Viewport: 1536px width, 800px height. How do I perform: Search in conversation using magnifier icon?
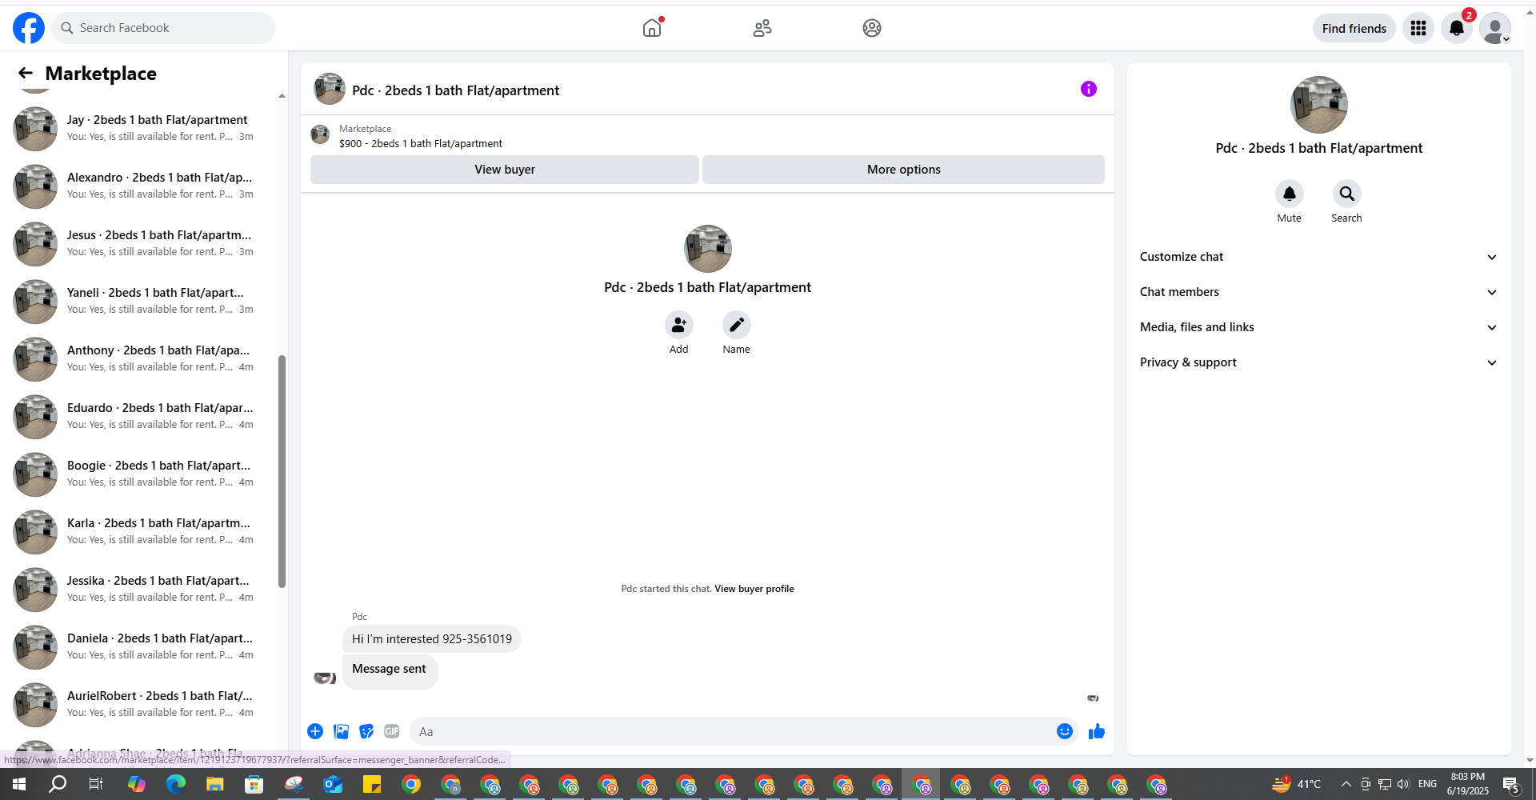1347,194
